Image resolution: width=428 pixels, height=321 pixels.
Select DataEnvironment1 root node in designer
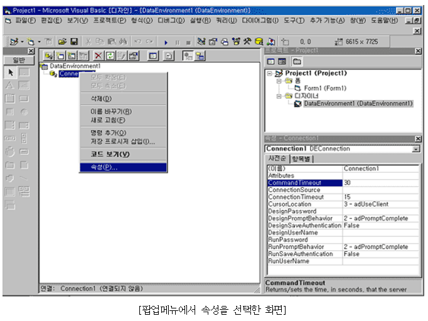click(75, 66)
